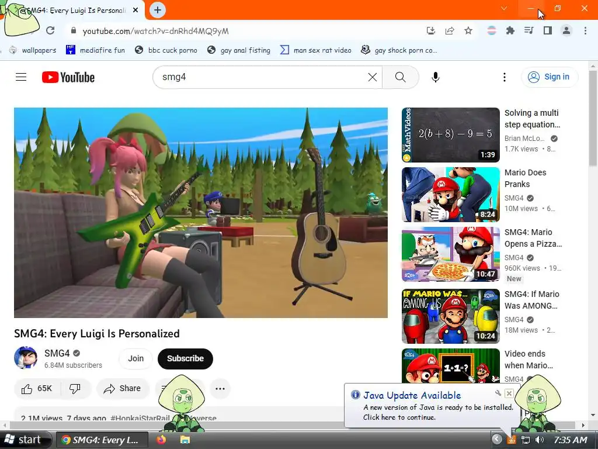Image resolution: width=598 pixels, height=449 pixels.
Task: Open YouTube settings three-dot menu
Action: click(x=504, y=77)
